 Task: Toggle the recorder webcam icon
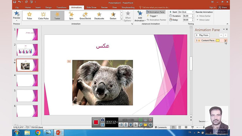point(131,125)
